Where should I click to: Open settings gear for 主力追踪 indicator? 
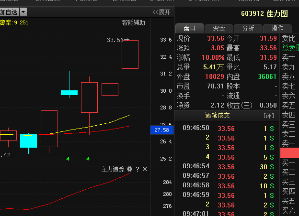tap(130, 169)
